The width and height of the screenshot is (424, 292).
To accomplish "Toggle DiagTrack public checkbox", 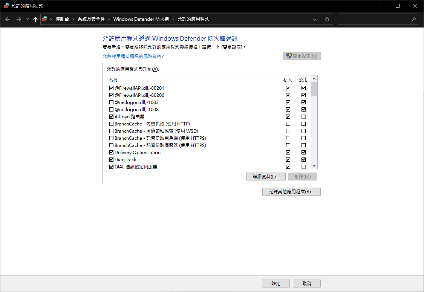I will [304, 160].
